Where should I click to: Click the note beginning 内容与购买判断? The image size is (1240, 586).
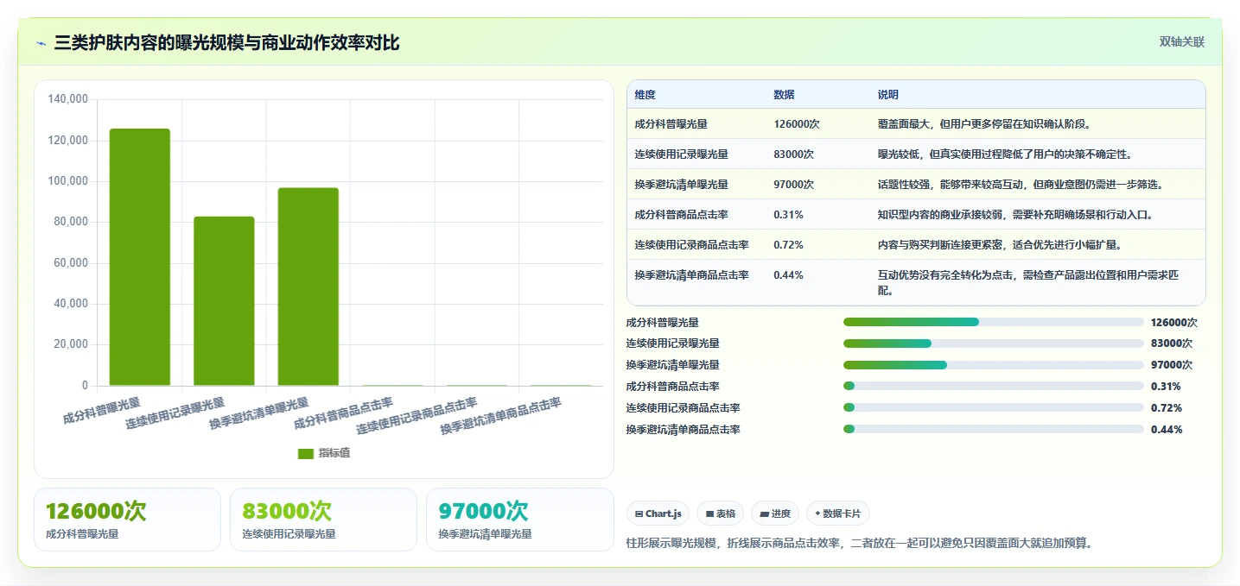click(999, 245)
